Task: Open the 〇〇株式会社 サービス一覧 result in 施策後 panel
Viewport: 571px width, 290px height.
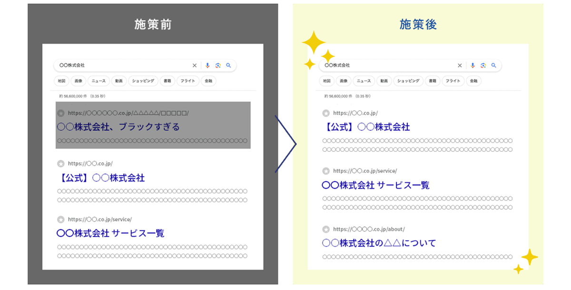Action: pyautogui.click(x=375, y=185)
